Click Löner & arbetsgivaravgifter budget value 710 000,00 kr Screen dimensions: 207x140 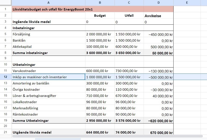[x=100, y=96]
